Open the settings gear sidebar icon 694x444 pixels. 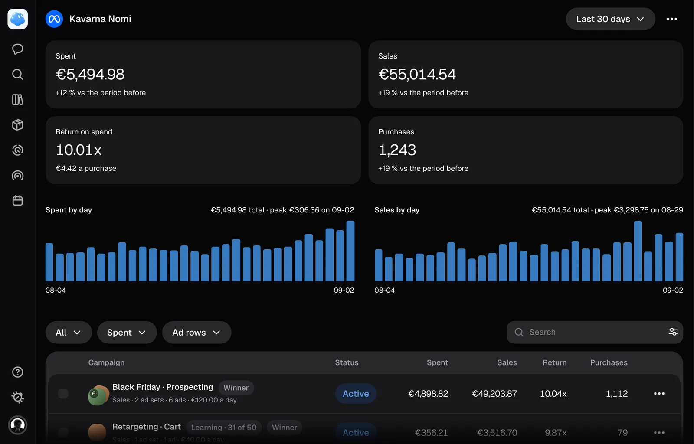[18, 397]
